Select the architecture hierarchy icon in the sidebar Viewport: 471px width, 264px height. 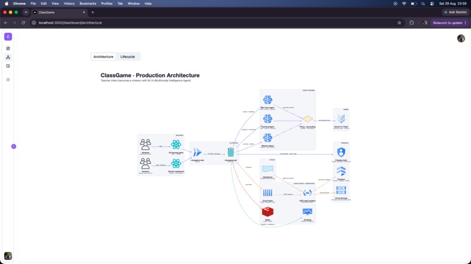tap(8, 57)
